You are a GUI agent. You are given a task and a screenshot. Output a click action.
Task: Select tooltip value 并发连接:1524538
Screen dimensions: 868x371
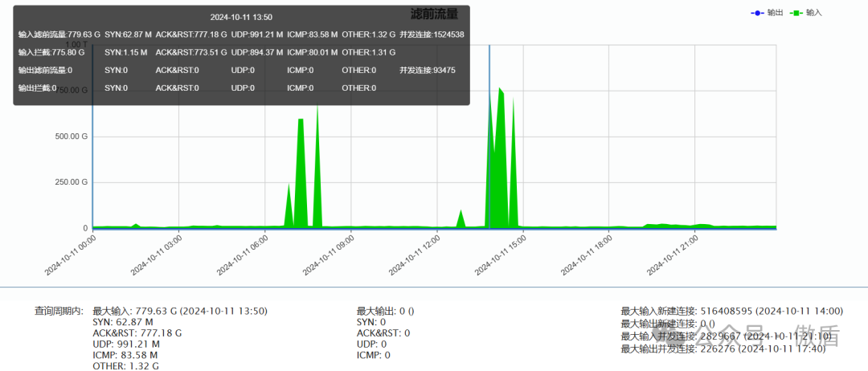pos(432,35)
